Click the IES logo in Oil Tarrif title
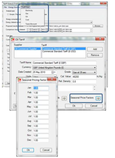115x158 pixels. (x=13, y=39)
